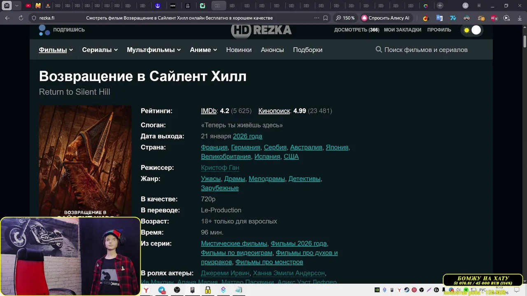
Task: Open the Новинки section
Action: [239, 50]
